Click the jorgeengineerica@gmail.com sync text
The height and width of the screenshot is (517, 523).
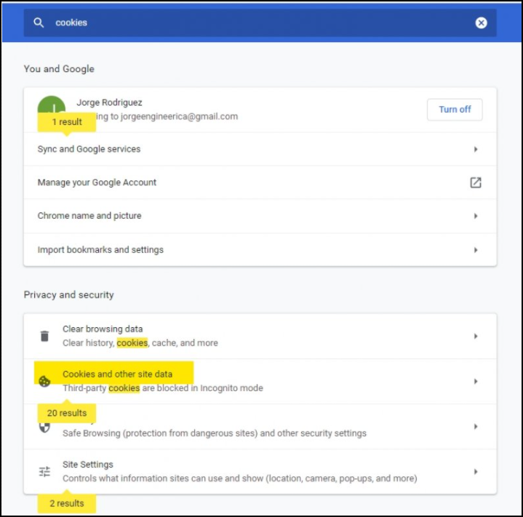167,116
